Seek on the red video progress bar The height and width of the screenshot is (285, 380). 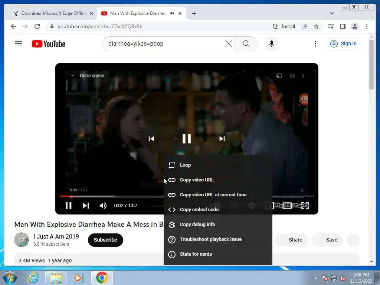coord(187,196)
